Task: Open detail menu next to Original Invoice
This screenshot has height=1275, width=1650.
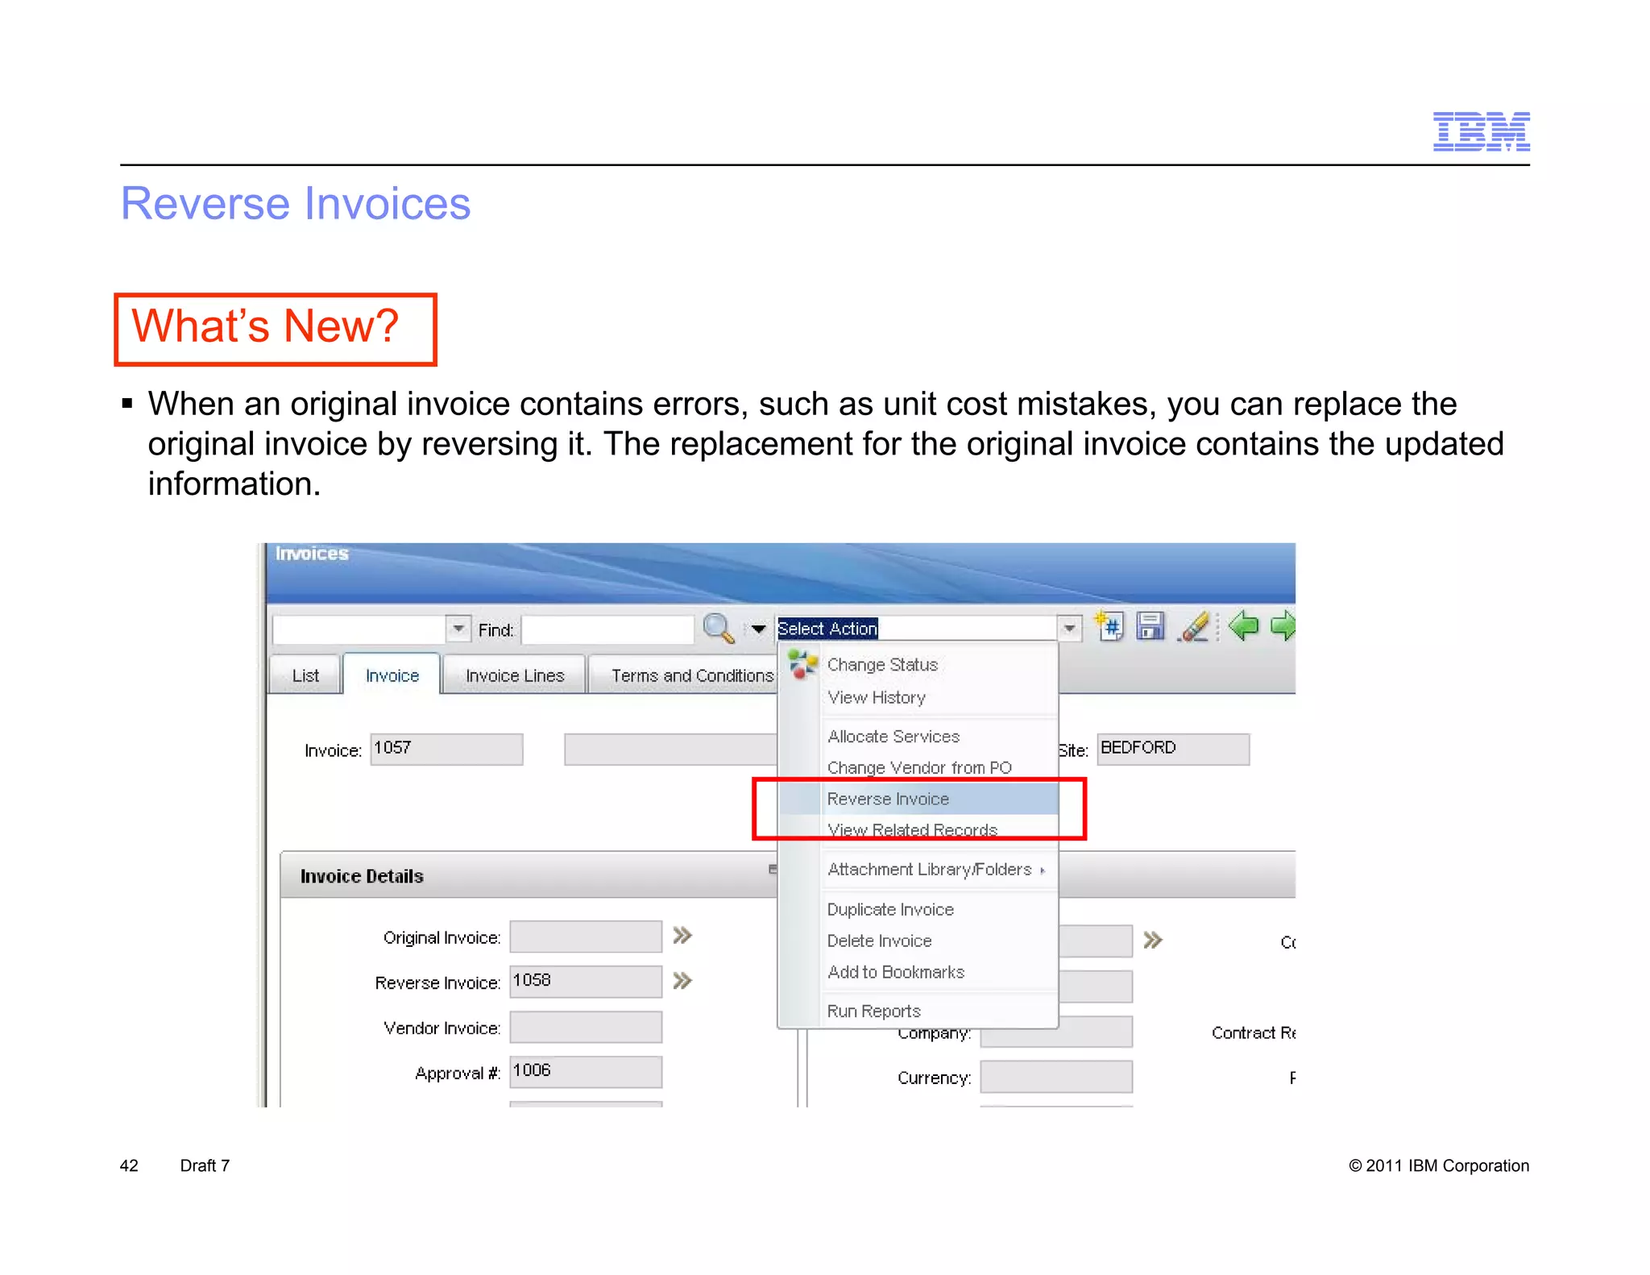Action: [x=682, y=936]
